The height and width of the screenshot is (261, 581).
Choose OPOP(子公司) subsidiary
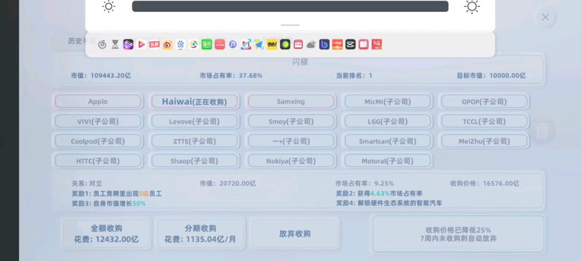(x=484, y=102)
